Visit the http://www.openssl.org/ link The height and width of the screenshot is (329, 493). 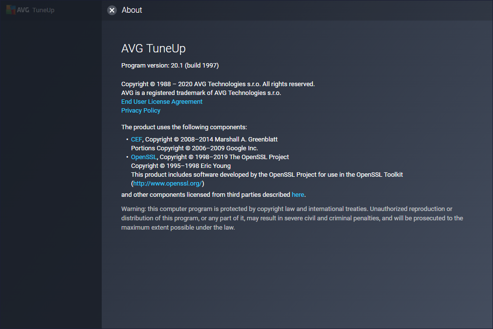click(x=168, y=183)
